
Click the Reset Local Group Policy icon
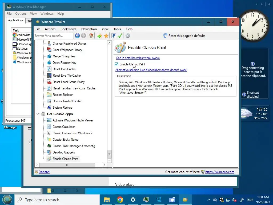coord(49,82)
